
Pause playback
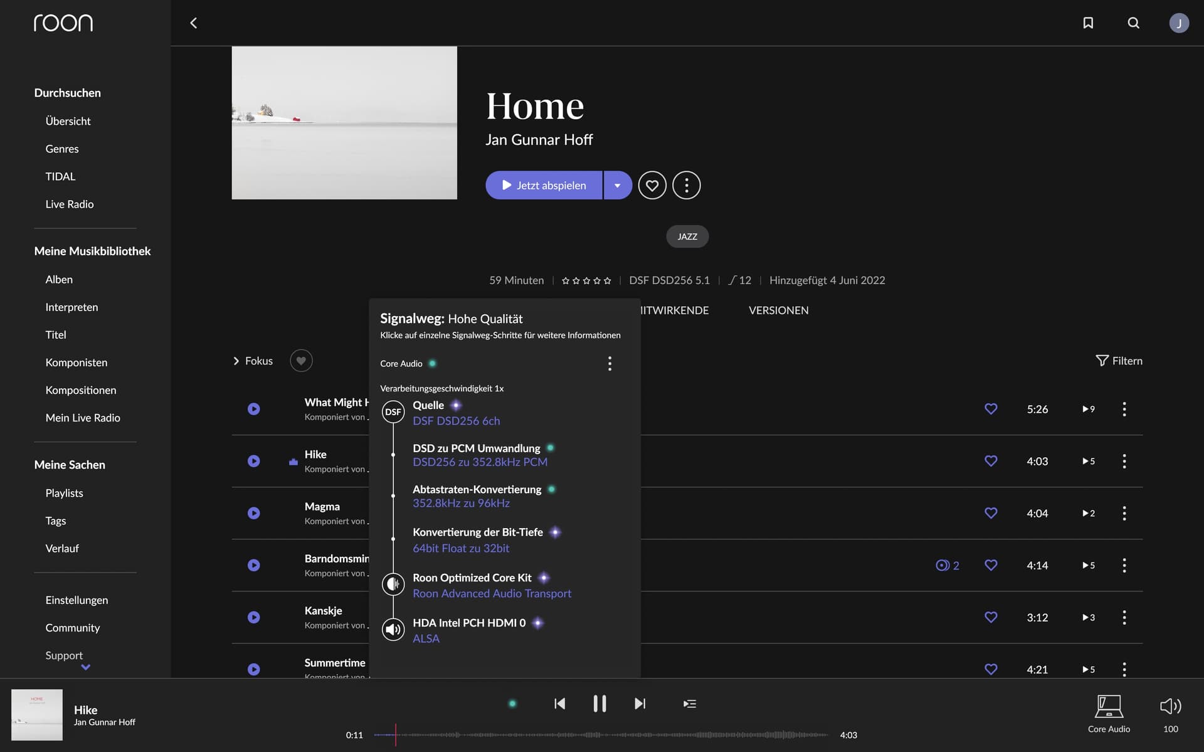[599, 704]
